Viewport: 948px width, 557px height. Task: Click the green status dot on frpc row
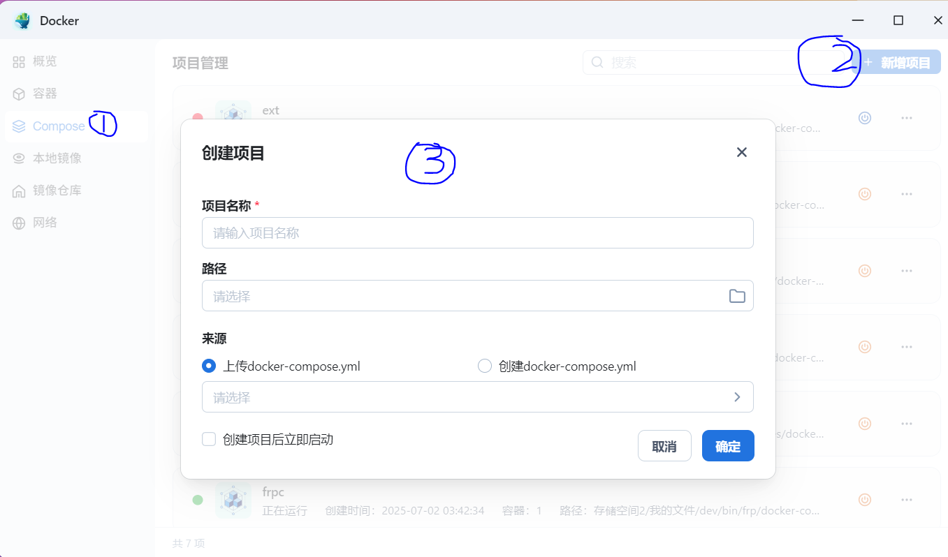coord(198,500)
